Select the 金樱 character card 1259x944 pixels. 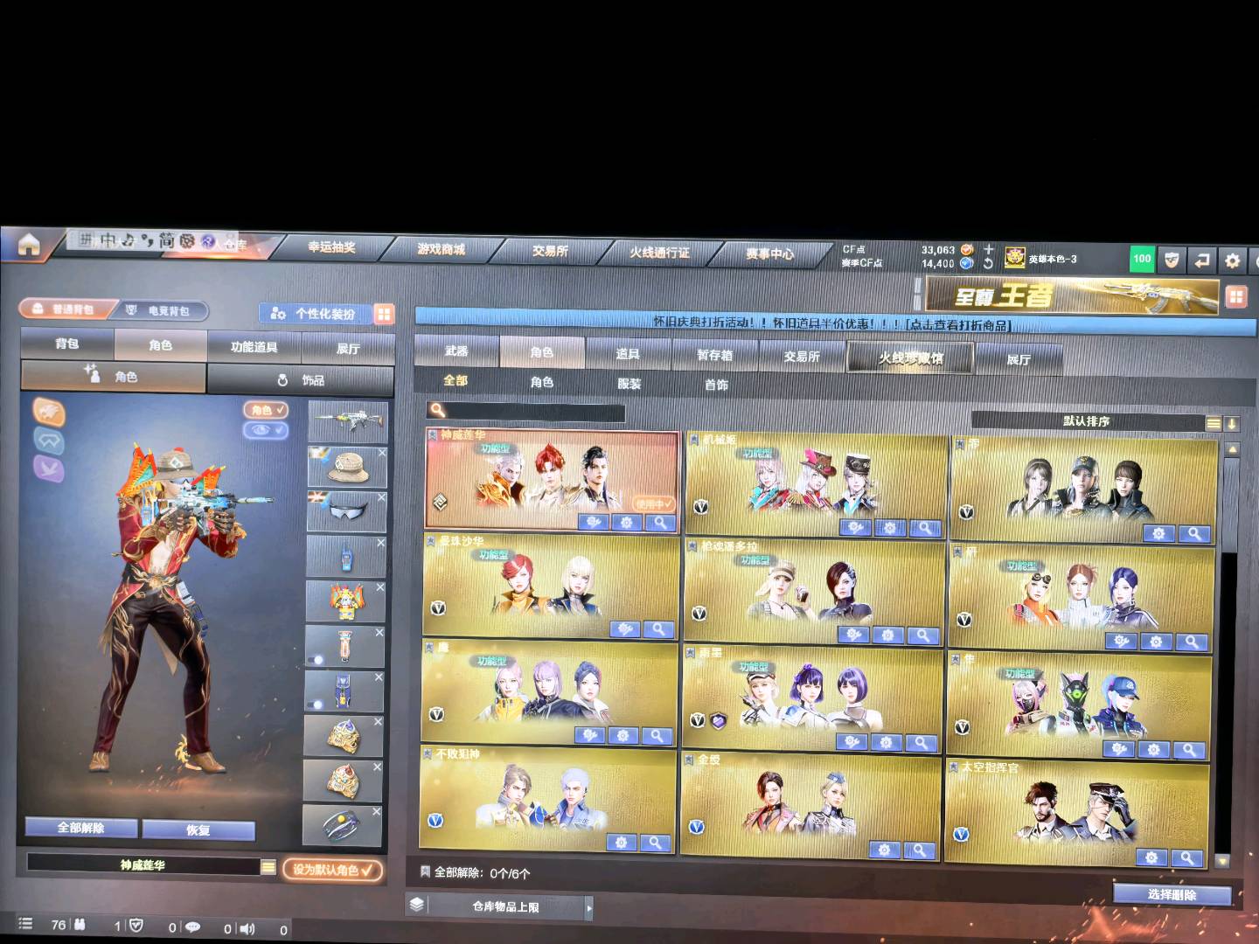click(810, 806)
